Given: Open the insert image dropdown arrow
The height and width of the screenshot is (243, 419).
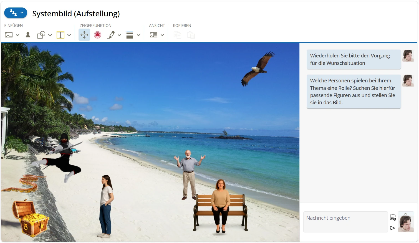Looking at the screenshot, I should pos(17,35).
